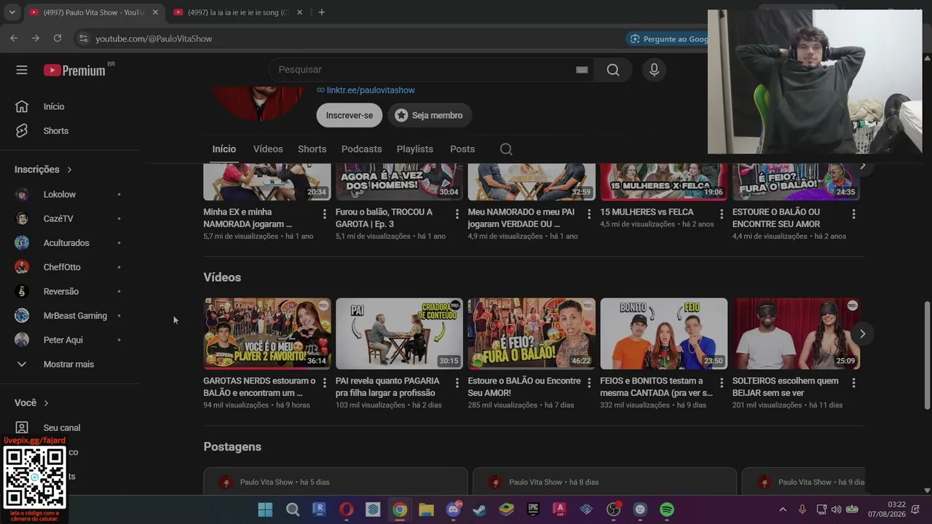
Task: Search within the channel using the magnifier
Action: (506, 149)
